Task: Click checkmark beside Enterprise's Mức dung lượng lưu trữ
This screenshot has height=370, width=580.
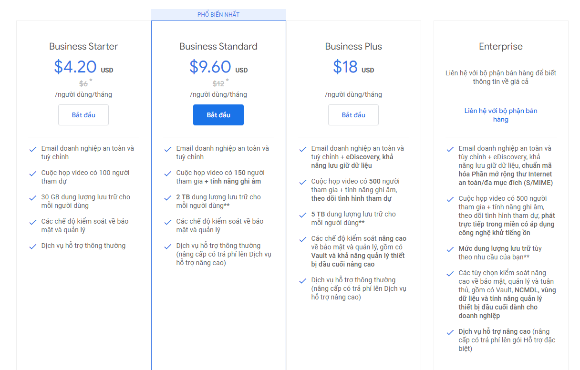Action: pos(450,249)
